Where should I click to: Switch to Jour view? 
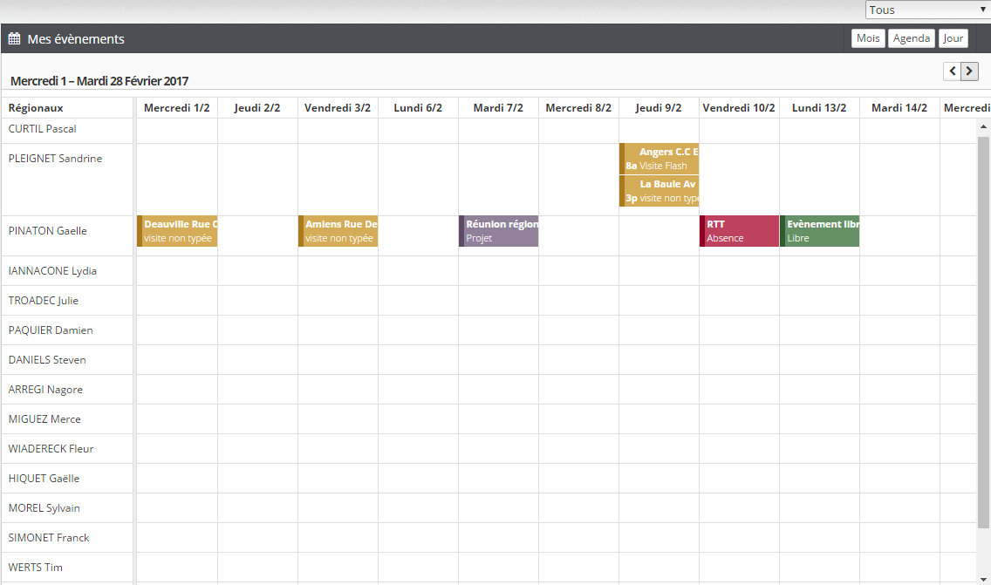click(x=953, y=38)
